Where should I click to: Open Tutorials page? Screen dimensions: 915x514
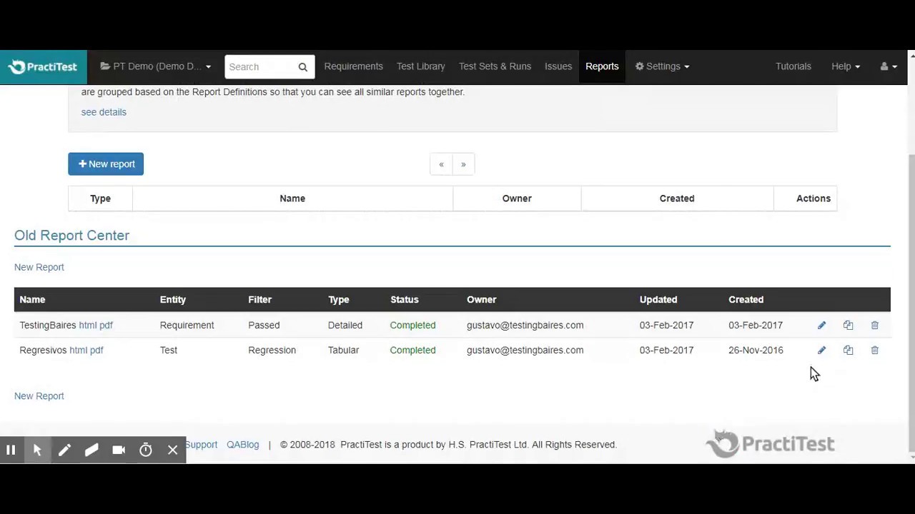coord(793,66)
